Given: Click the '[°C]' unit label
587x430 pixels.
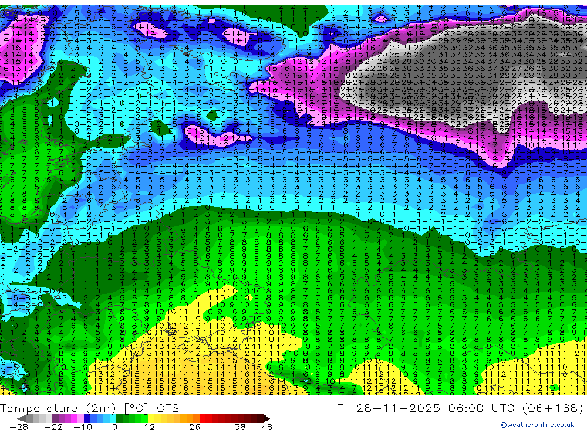Looking at the screenshot, I should coord(136,408).
